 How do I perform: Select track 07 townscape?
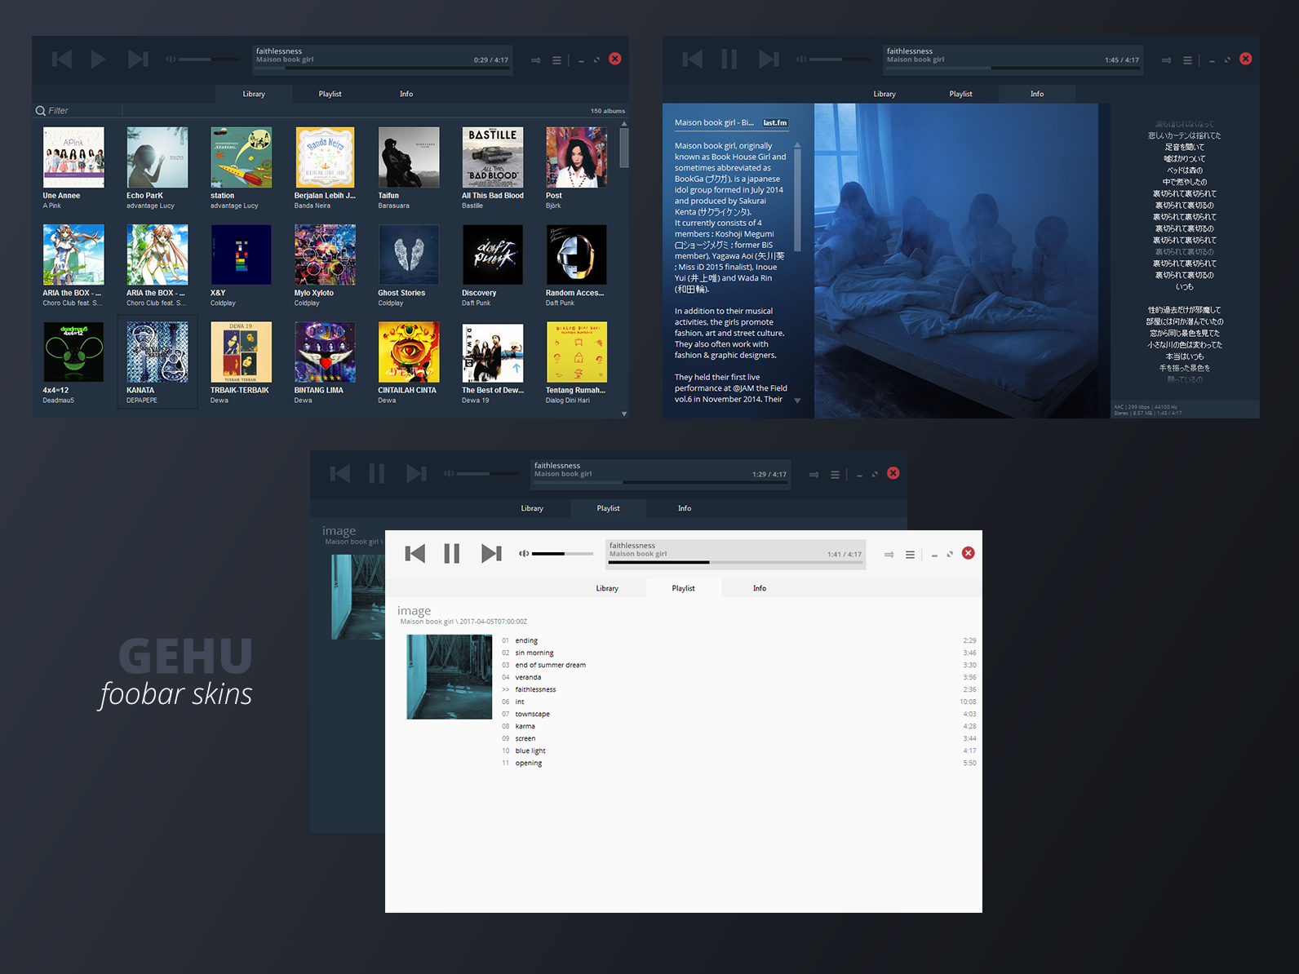click(738, 715)
